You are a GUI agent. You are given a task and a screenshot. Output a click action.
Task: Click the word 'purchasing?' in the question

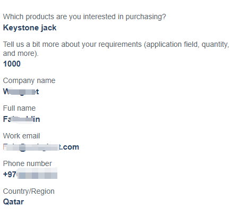[x=146, y=17]
